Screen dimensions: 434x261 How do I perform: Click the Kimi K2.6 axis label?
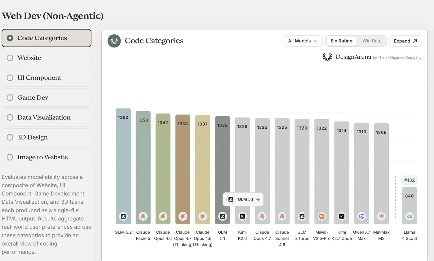tap(242, 235)
